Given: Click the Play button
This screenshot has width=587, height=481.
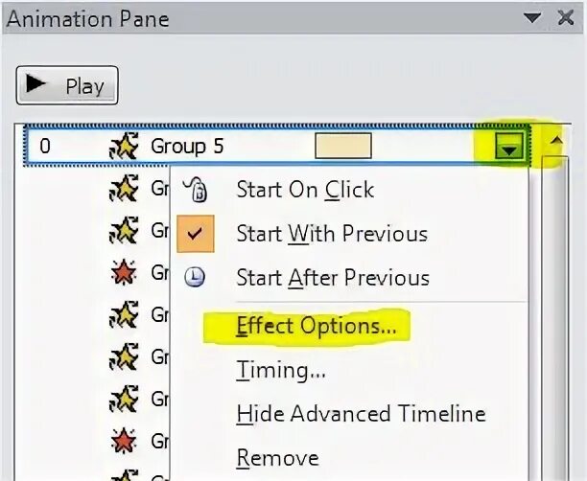Looking at the screenshot, I should 67,85.
